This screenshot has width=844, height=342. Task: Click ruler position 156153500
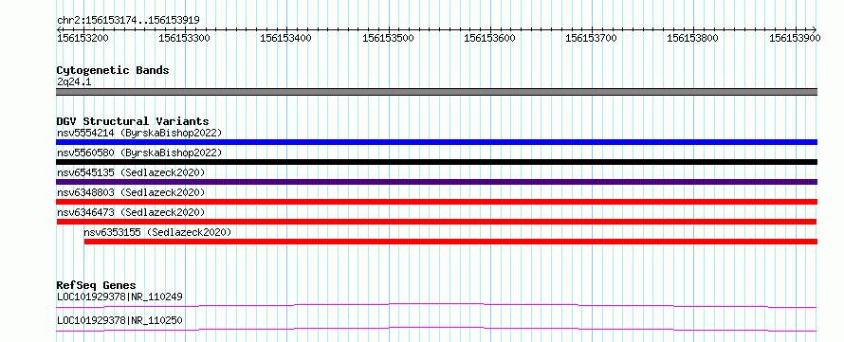(x=388, y=38)
